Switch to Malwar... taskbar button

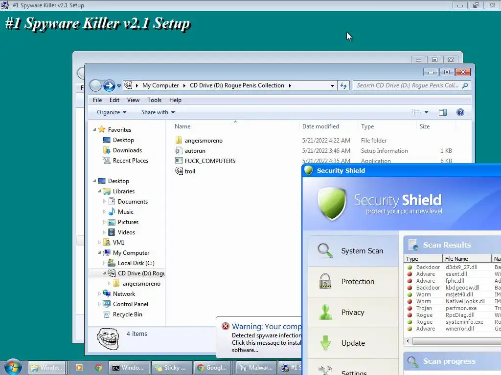(256, 368)
